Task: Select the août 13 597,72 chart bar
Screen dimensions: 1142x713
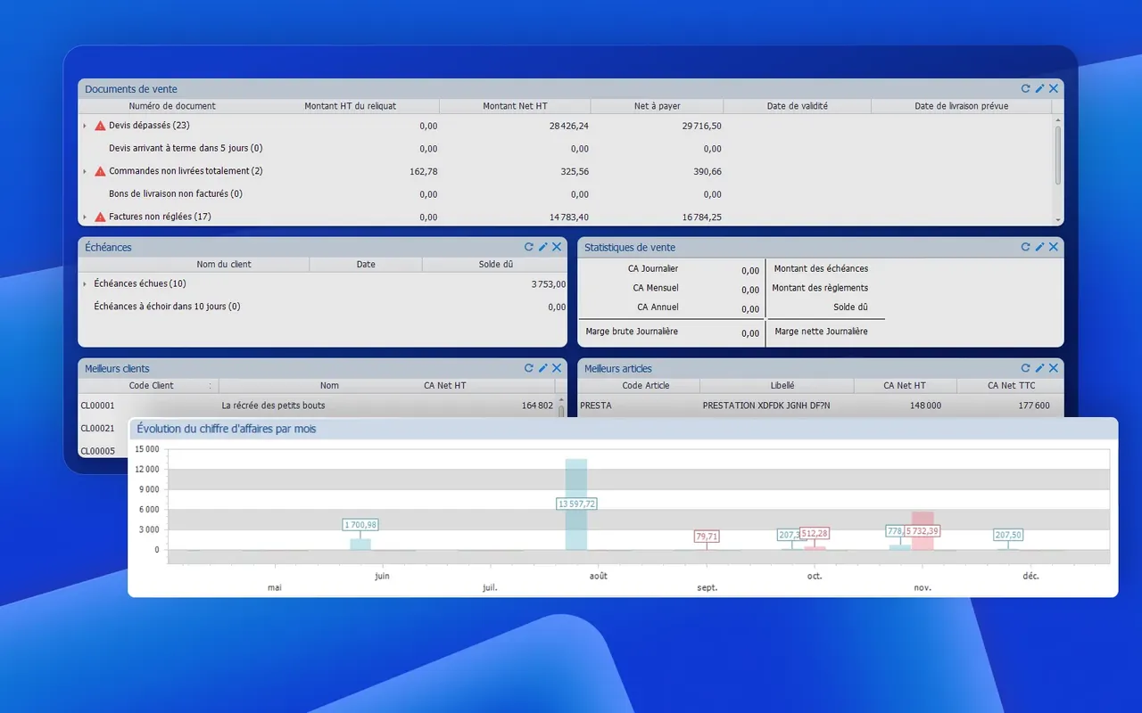Action: pos(576,504)
